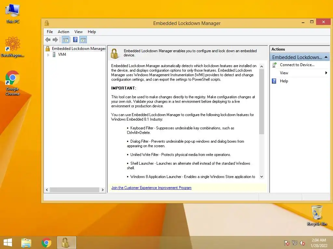Open the View submenu in Actions pane

pos(300,73)
